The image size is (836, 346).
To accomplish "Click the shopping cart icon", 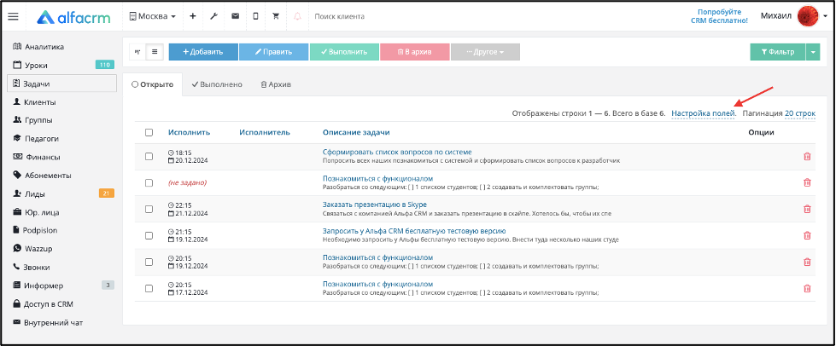I will click(x=276, y=16).
